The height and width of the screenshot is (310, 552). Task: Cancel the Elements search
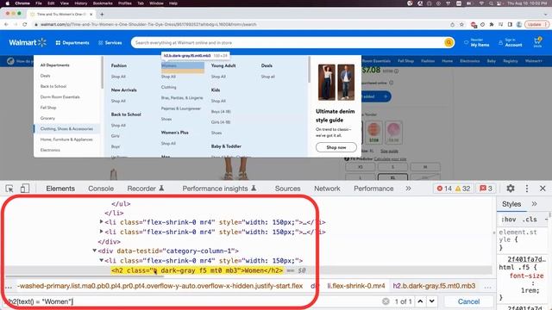coord(468,301)
